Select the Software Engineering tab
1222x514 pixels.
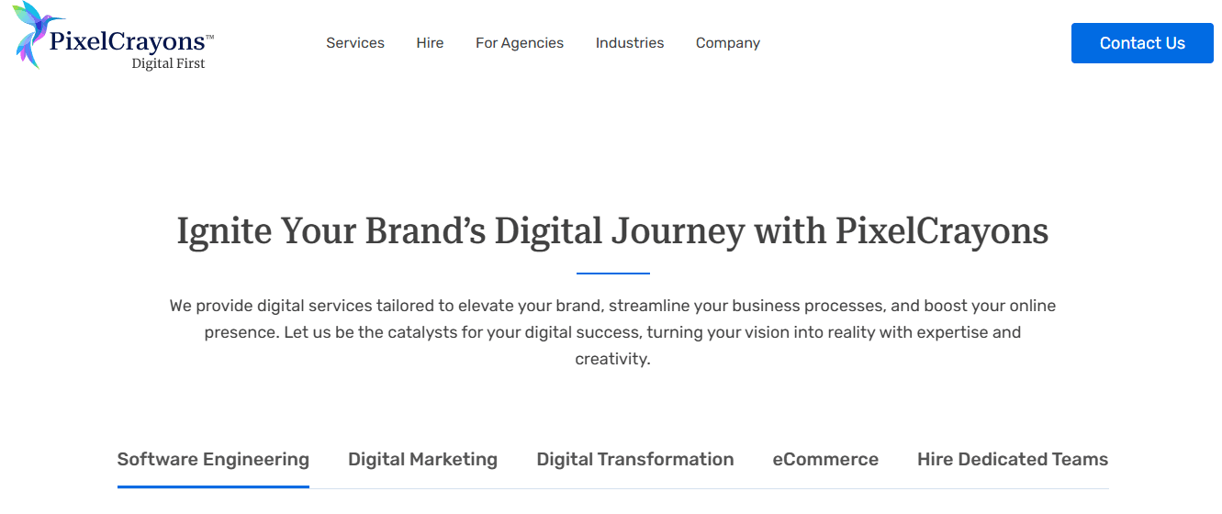[x=213, y=460]
